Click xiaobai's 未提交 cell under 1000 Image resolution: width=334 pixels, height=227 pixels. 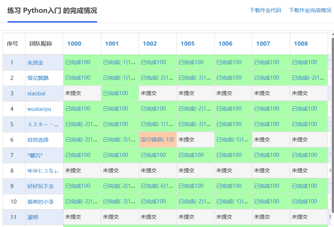click(x=82, y=93)
